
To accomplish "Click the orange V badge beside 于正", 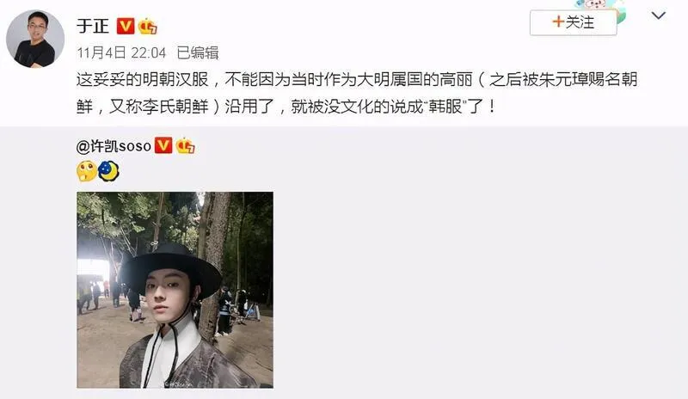I will click(125, 26).
